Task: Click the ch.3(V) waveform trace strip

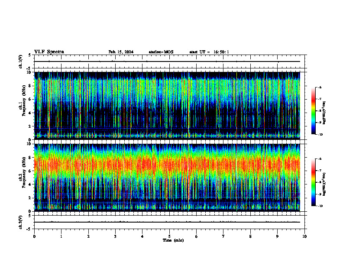Action: [x=169, y=222]
